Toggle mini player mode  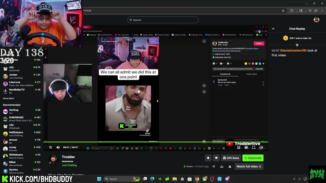pos(239,148)
